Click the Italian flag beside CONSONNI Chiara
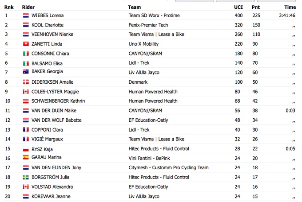Screen dimensions: 302x202 point(26,54)
